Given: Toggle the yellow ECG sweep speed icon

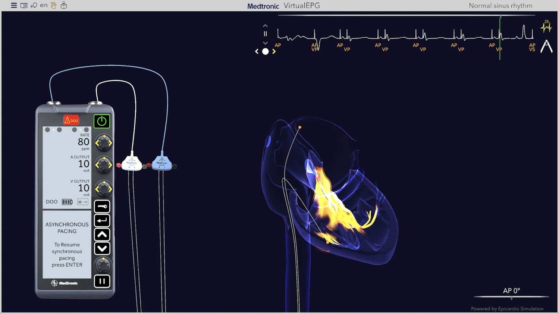Looking at the screenshot, I should [x=546, y=26].
